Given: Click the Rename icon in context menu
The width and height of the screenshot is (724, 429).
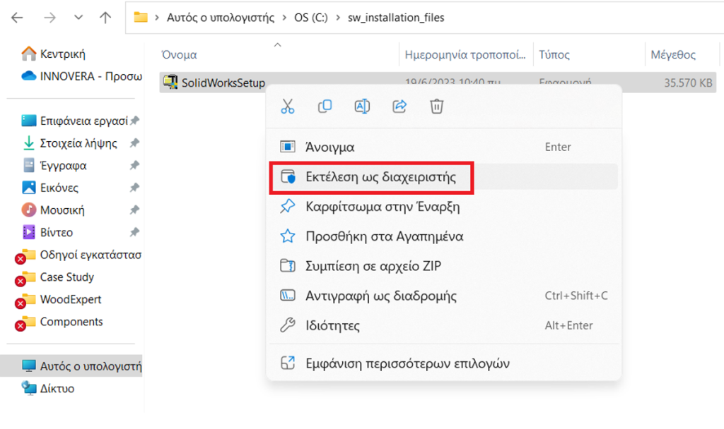Looking at the screenshot, I should pos(362,107).
